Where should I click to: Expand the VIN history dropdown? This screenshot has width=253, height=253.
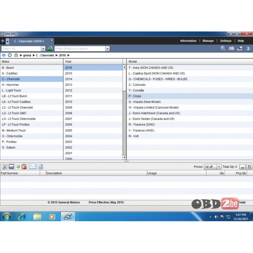pyautogui.click(x=43, y=49)
